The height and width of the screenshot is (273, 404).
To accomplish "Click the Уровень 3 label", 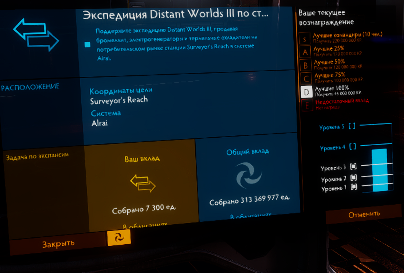I will coord(333,168).
